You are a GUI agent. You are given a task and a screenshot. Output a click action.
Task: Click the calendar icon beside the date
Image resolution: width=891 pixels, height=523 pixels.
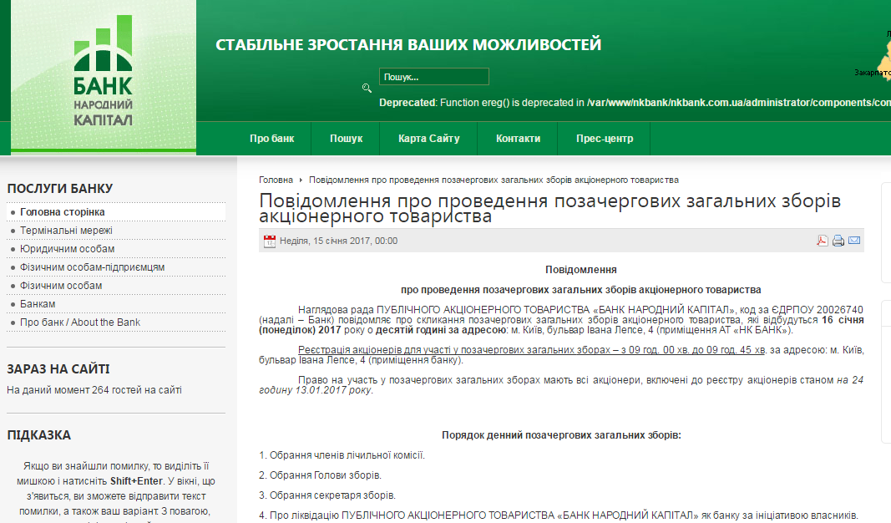270,241
